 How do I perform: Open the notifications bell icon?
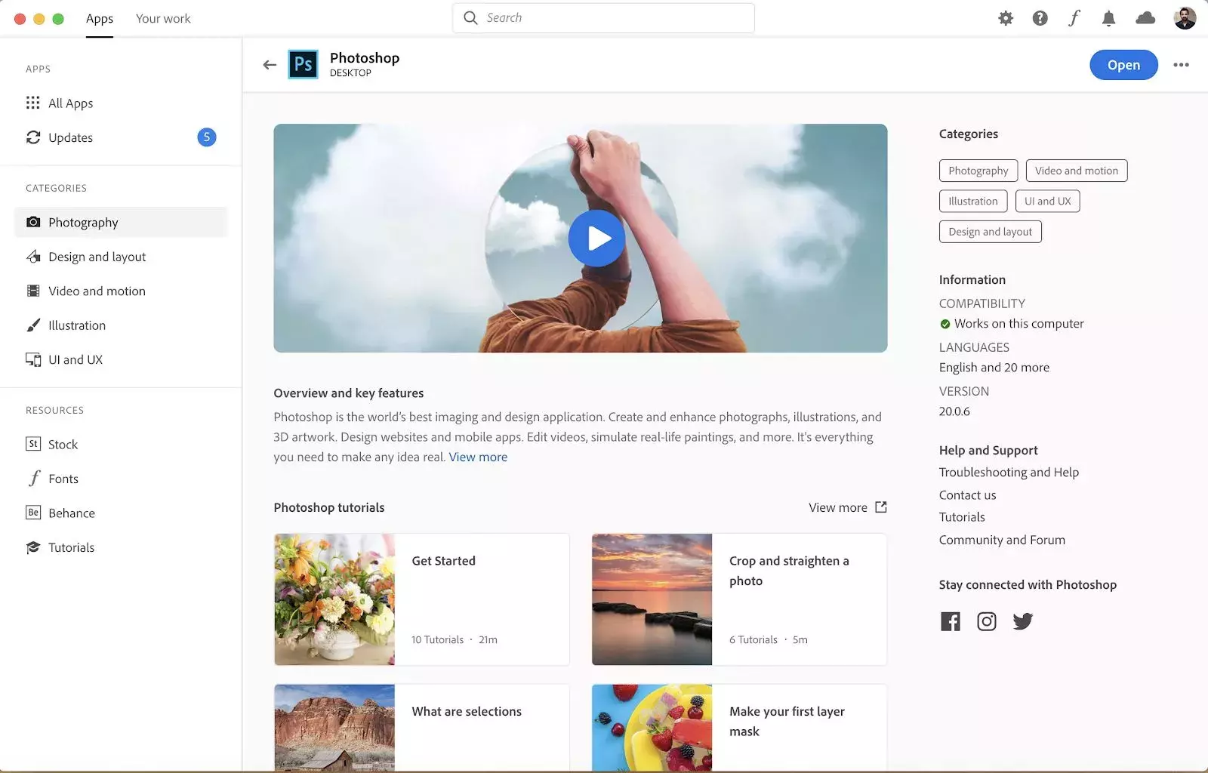tap(1108, 17)
